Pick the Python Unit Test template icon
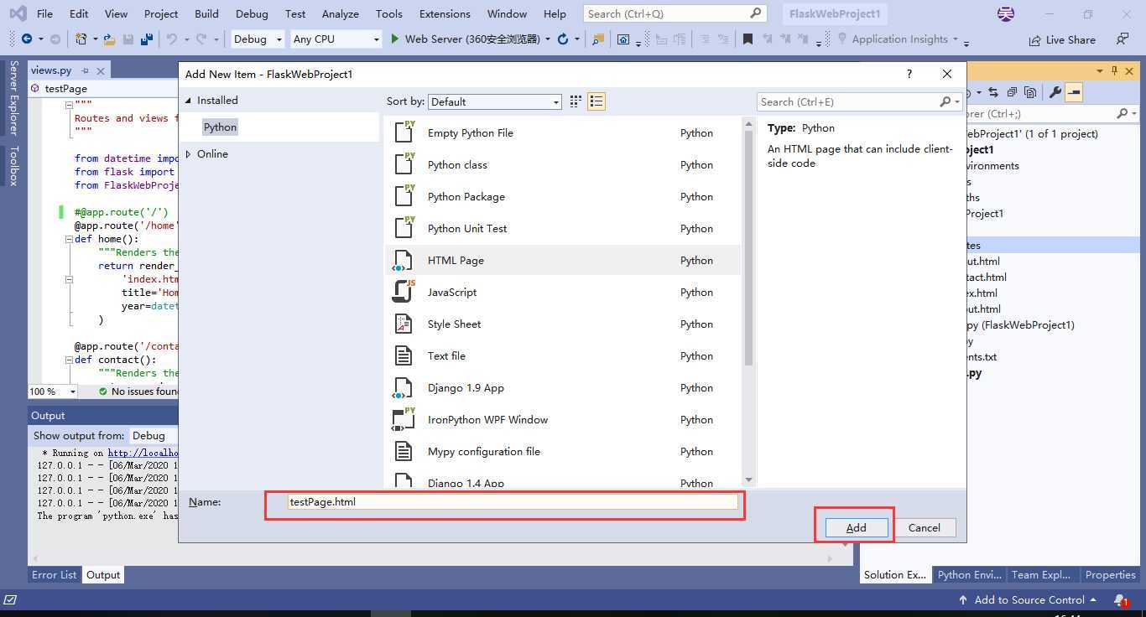The width and height of the screenshot is (1146, 617). point(404,228)
